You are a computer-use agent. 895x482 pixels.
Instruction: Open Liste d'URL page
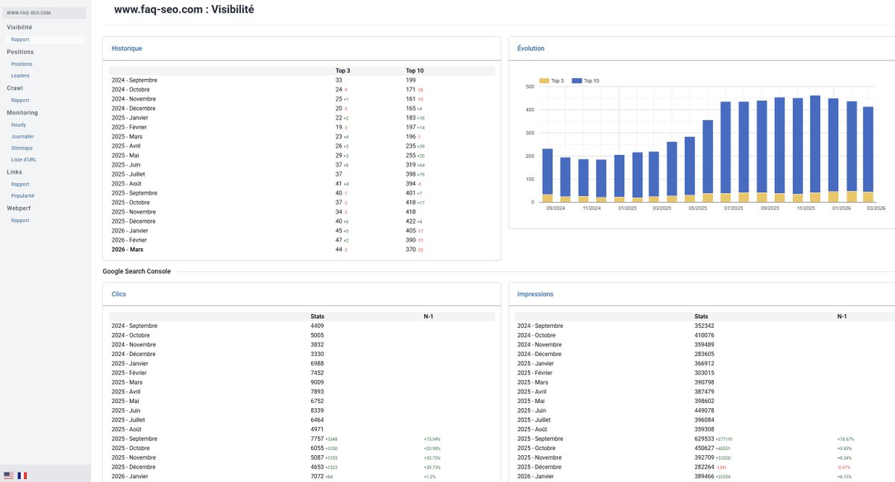24,161
